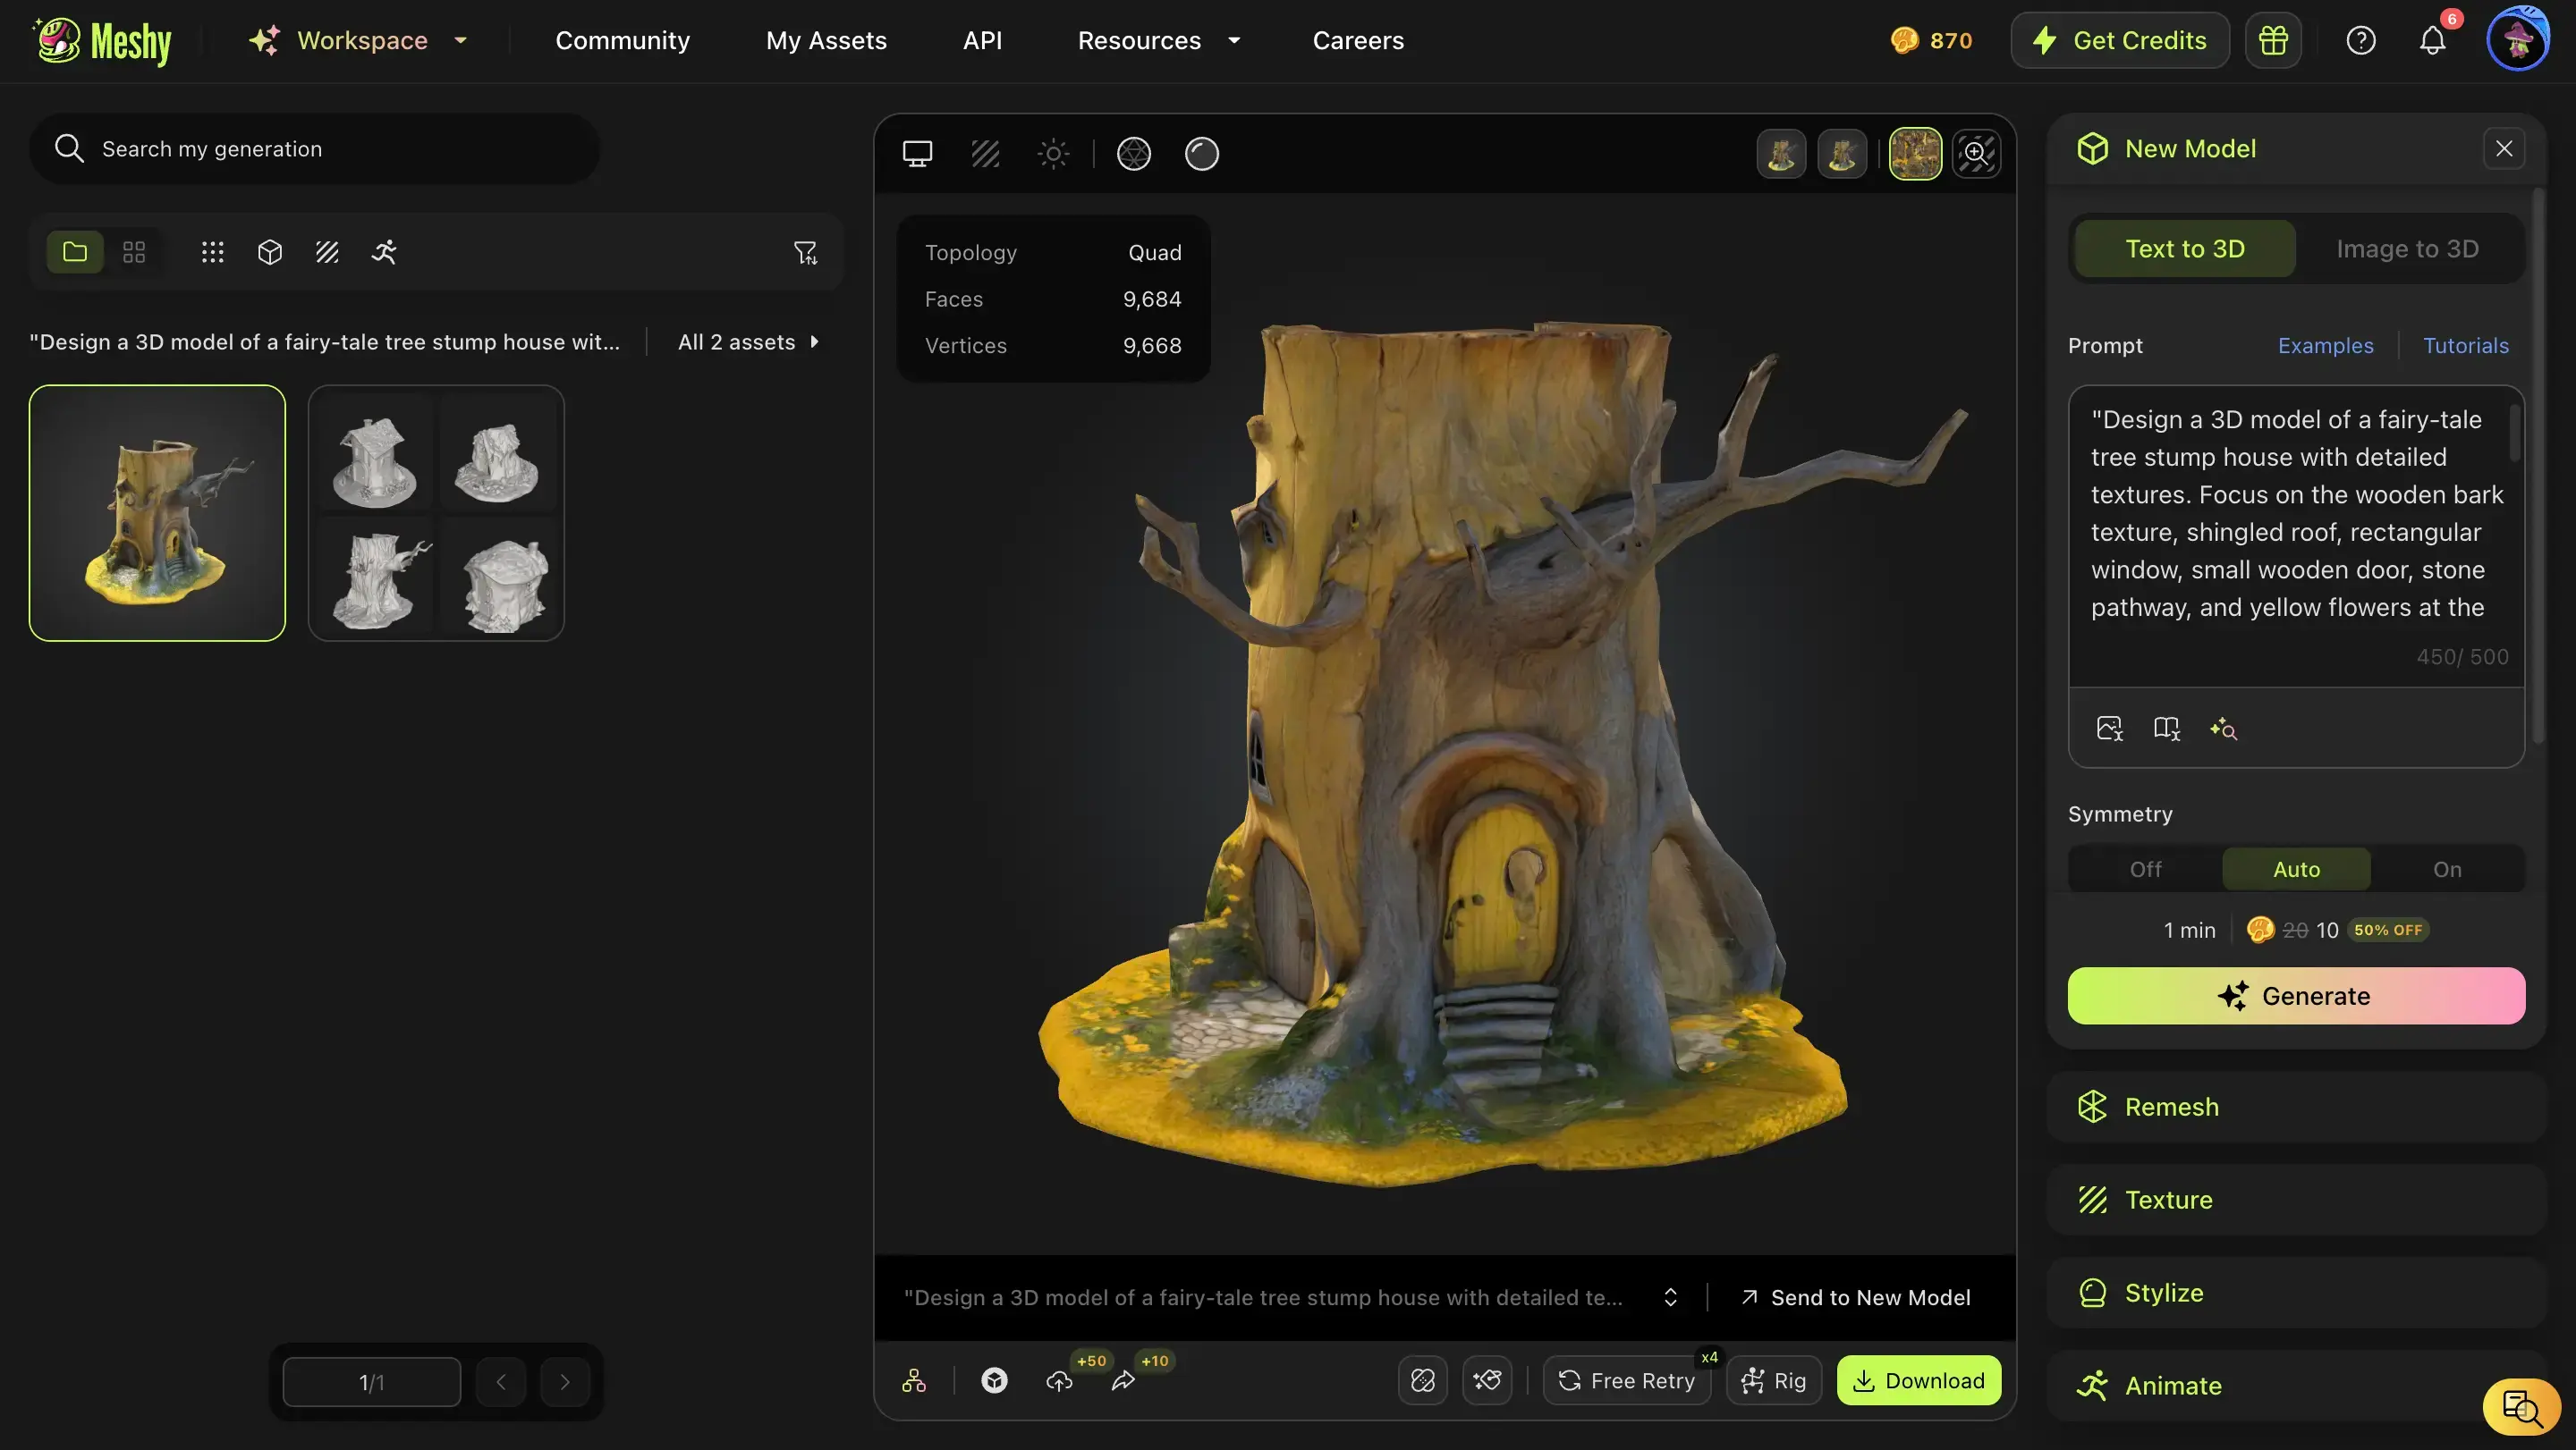Click the publish cloud upload icon with +50

[1059, 1380]
